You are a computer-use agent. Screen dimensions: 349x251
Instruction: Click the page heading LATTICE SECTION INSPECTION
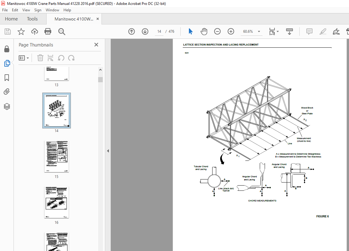tap(221, 45)
